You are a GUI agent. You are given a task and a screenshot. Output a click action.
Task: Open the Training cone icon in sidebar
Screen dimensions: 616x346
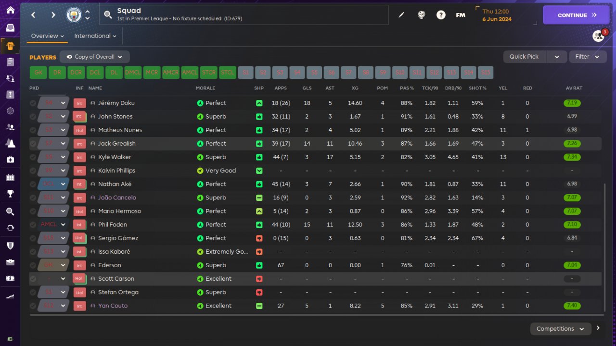pos(10,143)
